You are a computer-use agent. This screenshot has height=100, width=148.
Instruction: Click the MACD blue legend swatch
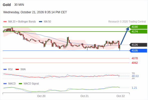(5, 84)
